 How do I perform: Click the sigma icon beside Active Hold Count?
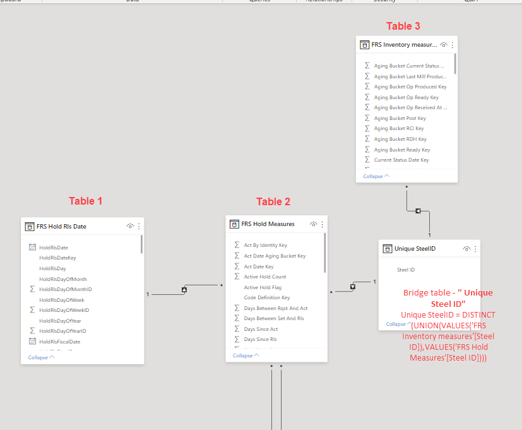click(x=237, y=276)
